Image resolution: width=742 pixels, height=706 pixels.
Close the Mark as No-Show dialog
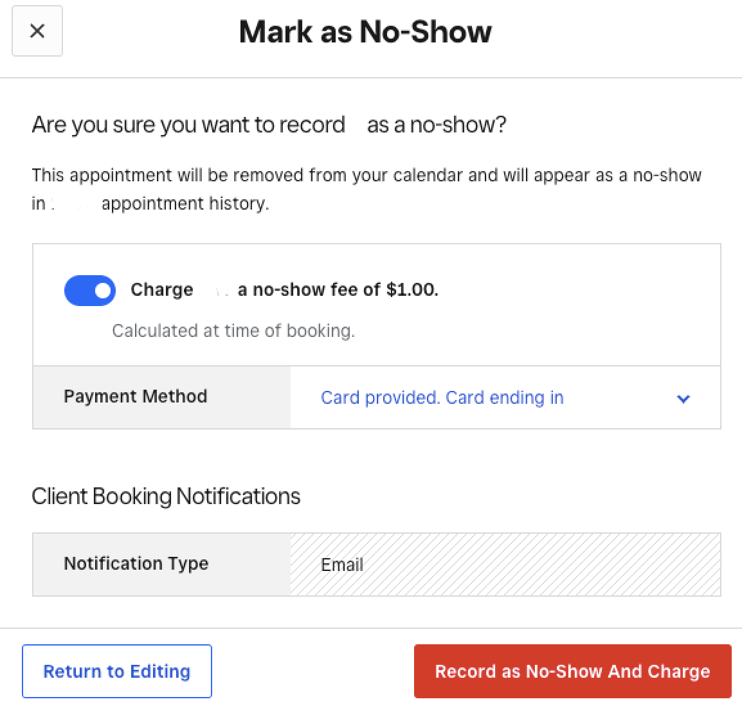(37, 32)
